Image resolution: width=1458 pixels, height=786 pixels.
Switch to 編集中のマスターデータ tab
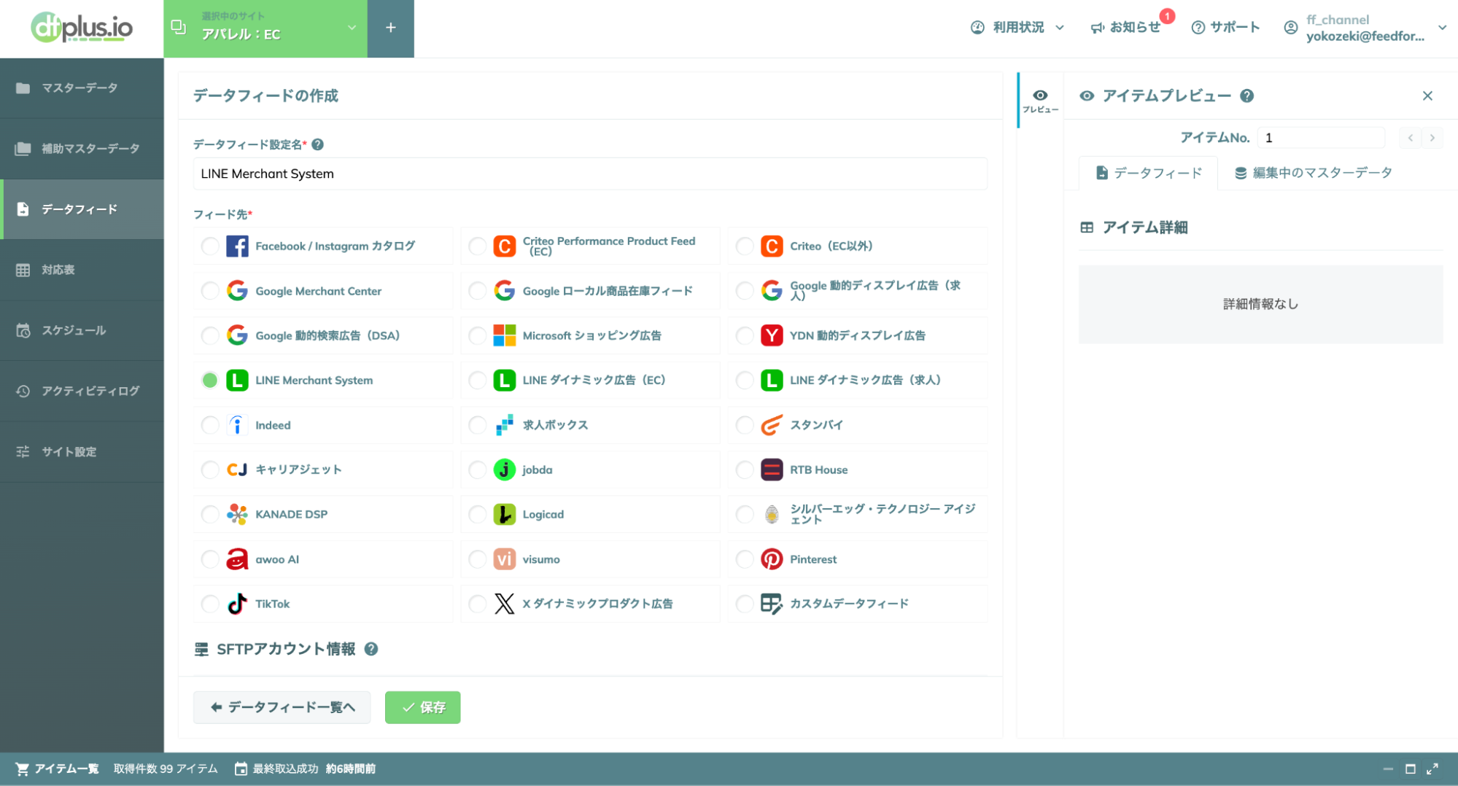tap(1313, 173)
